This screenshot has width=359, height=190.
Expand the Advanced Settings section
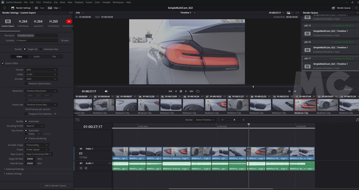tap(14, 169)
